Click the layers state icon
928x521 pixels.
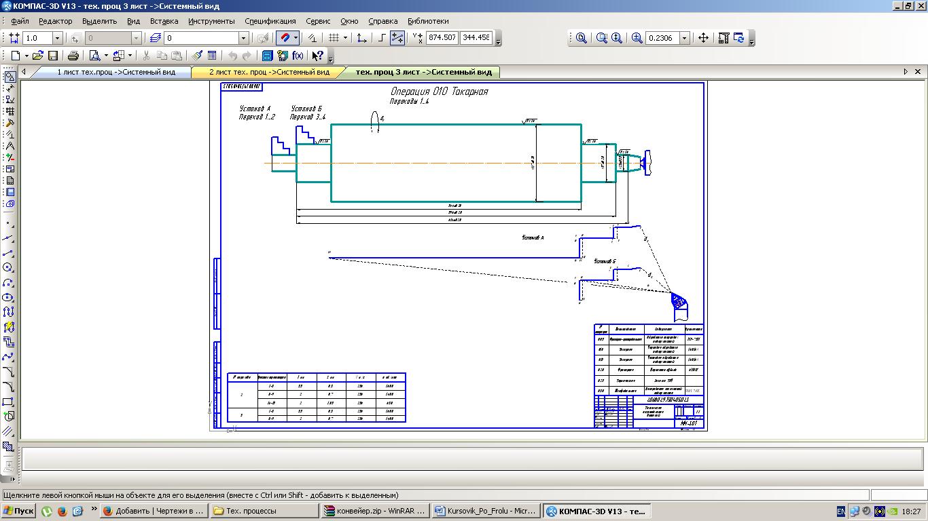(156, 38)
